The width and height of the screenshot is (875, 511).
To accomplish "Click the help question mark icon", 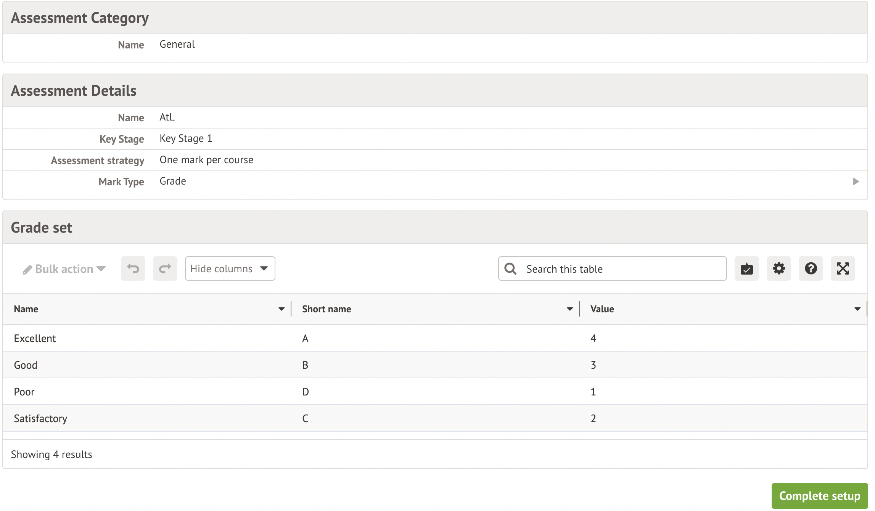I will [811, 269].
